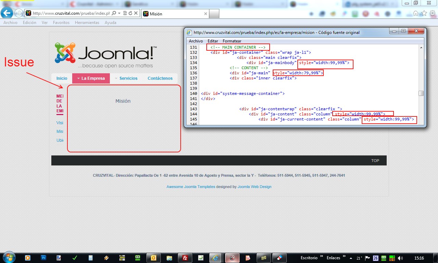Follow the Joomla Web Design link
The height and width of the screenshot is (263, 438).
(x=254, y=187)
